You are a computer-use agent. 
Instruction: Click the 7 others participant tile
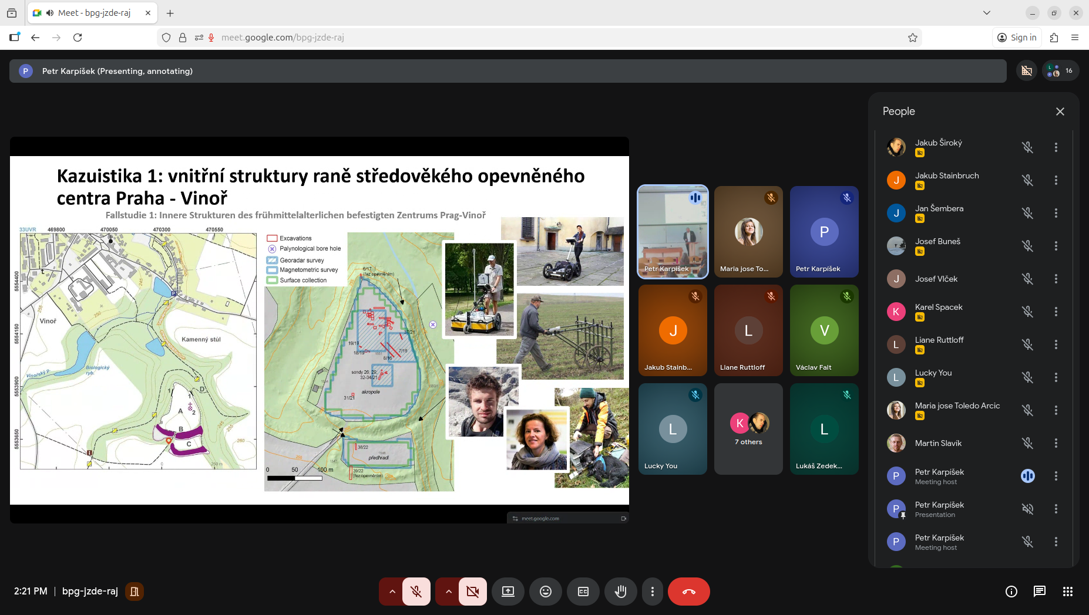coord(748,429)
